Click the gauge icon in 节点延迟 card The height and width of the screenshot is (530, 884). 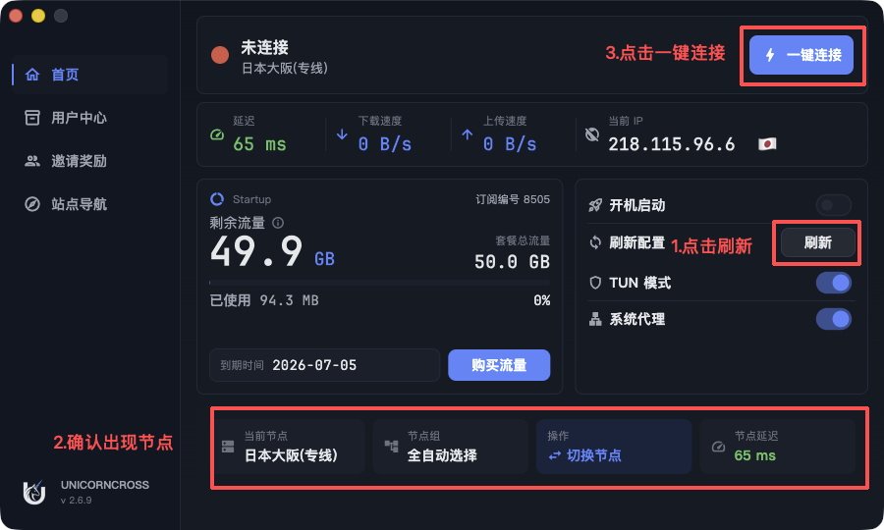[718, 447]
